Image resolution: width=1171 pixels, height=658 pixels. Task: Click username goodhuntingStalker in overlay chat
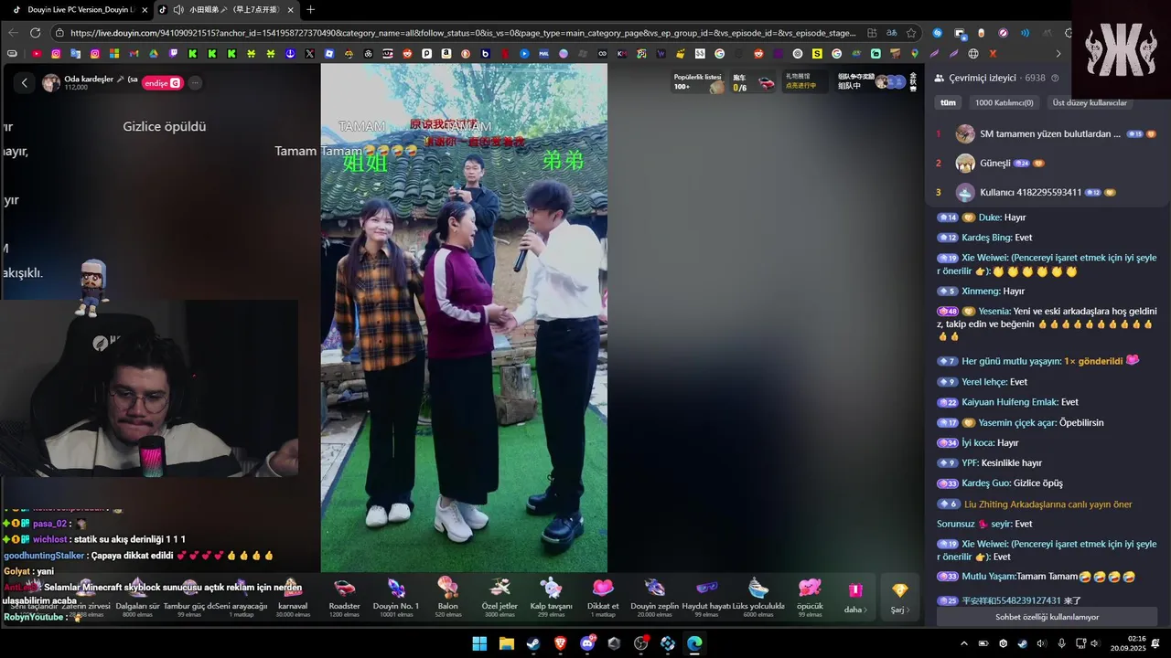click(x=44, y=556)
